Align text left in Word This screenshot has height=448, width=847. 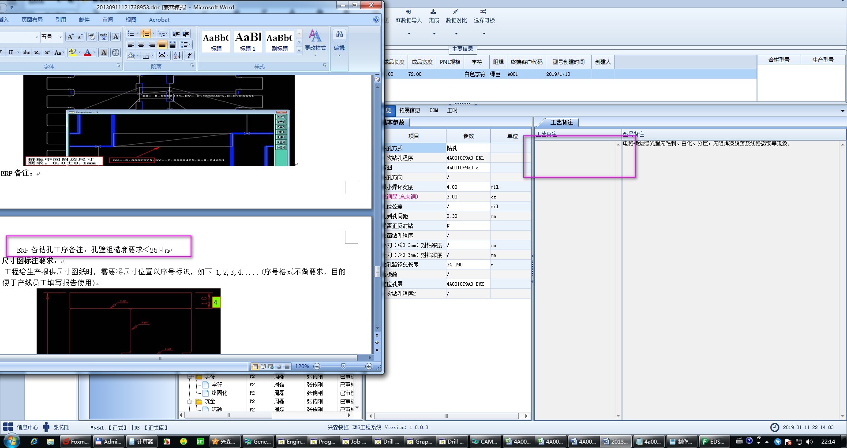(x=131, y=45)
